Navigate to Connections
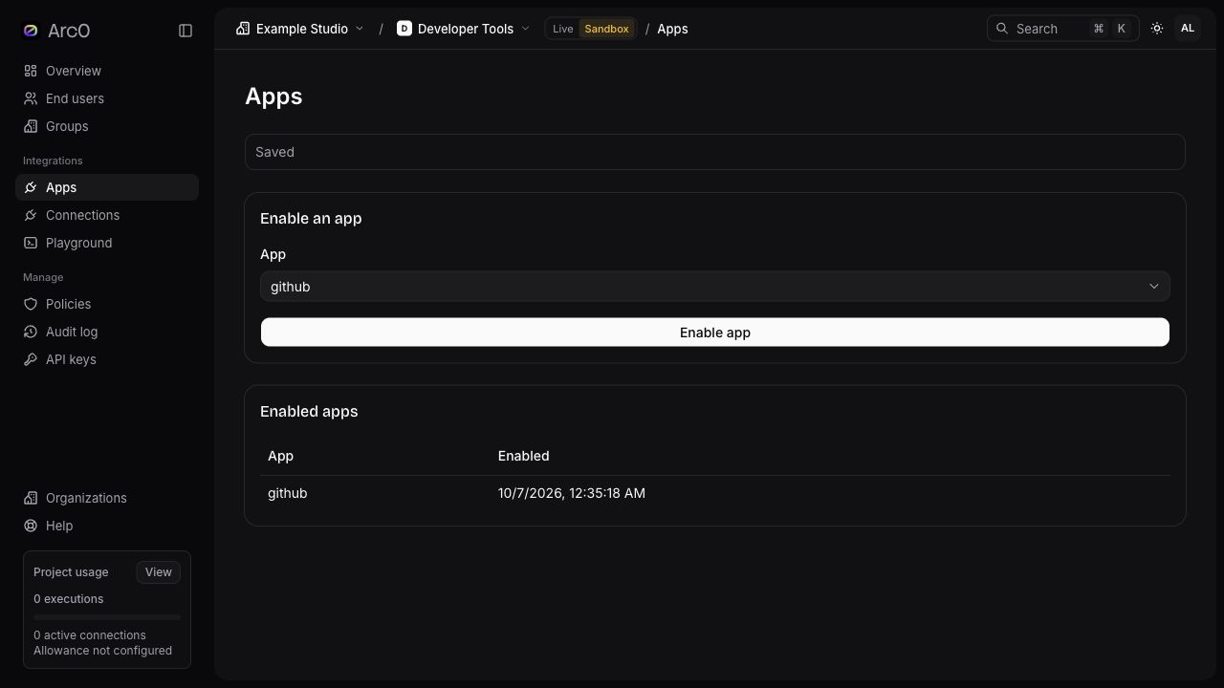 click(x=107, y=215)
